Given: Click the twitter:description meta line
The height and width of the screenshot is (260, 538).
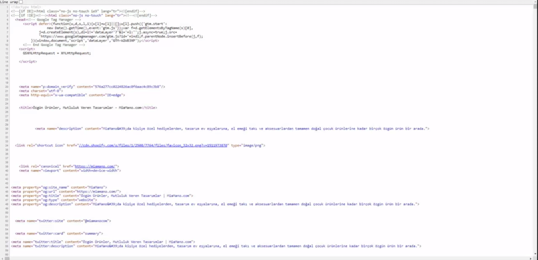Looking at the screenshot, I should (x=216, y=246).
